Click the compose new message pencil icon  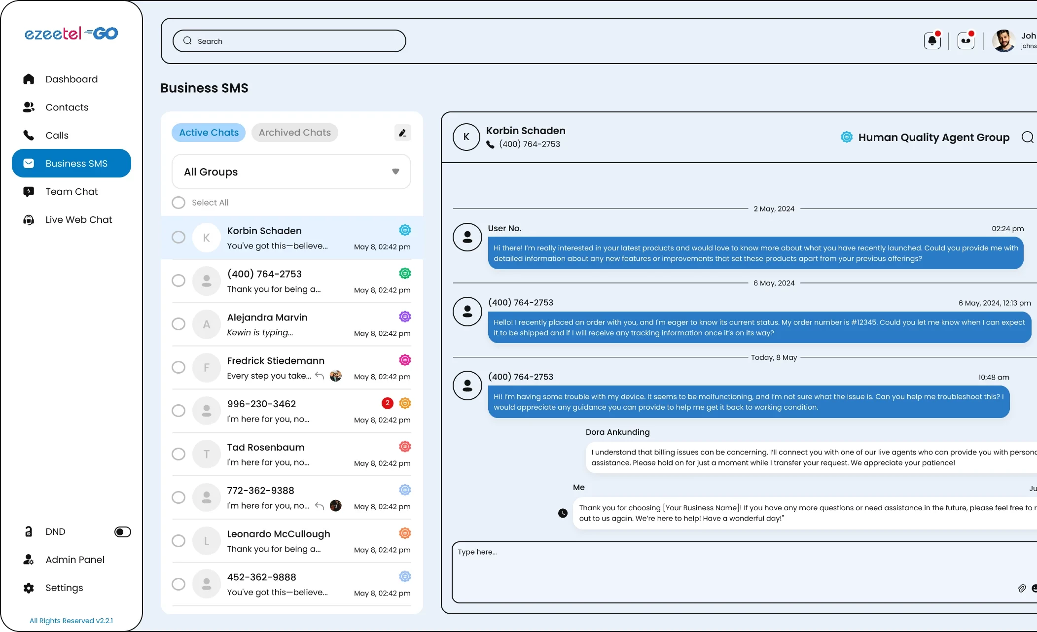click(x=402, y=133)
